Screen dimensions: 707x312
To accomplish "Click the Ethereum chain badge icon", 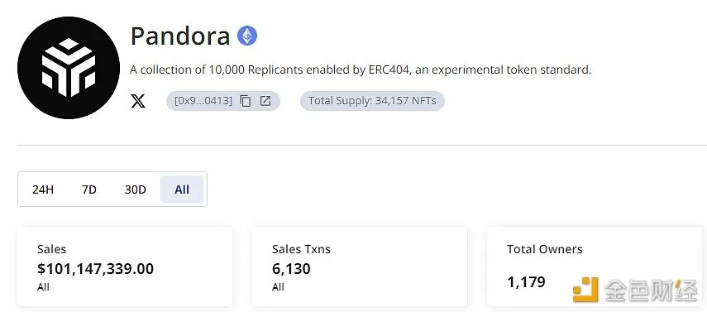I will [x=247, y=36].
